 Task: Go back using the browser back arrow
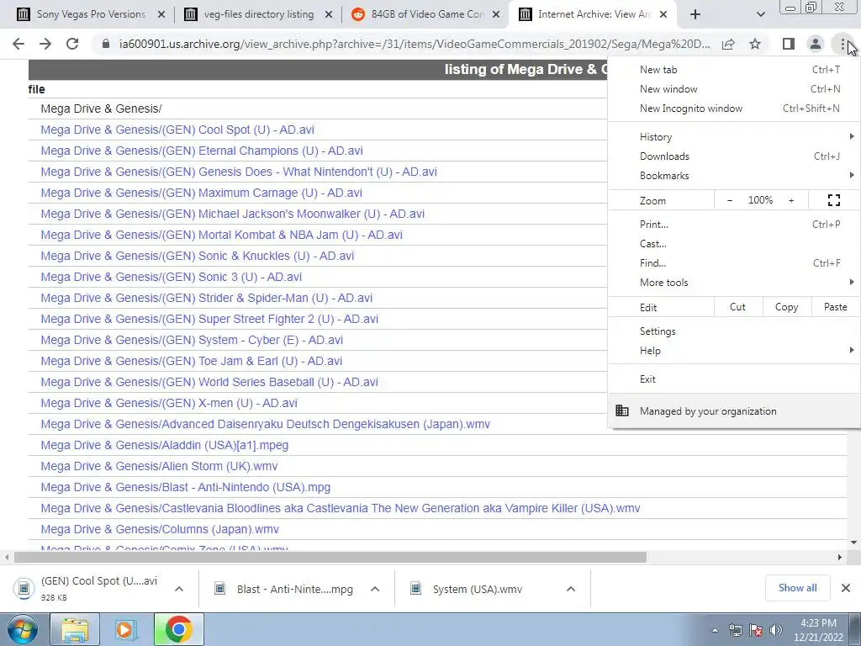coord(18,44)
